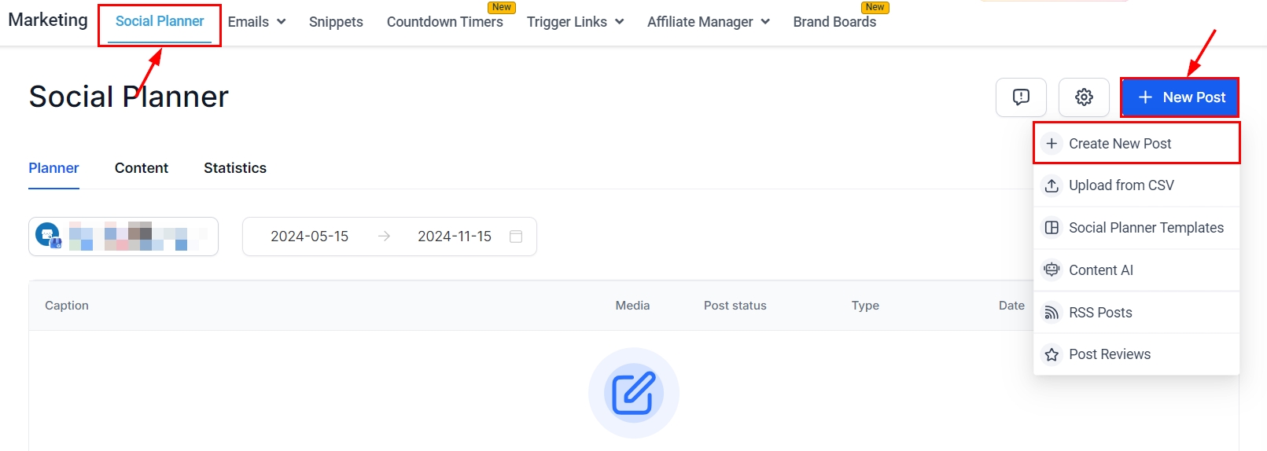Click the edit pencil empty-state icon
The height and width of the screenshot is (451, 1267).
point(633,393)
